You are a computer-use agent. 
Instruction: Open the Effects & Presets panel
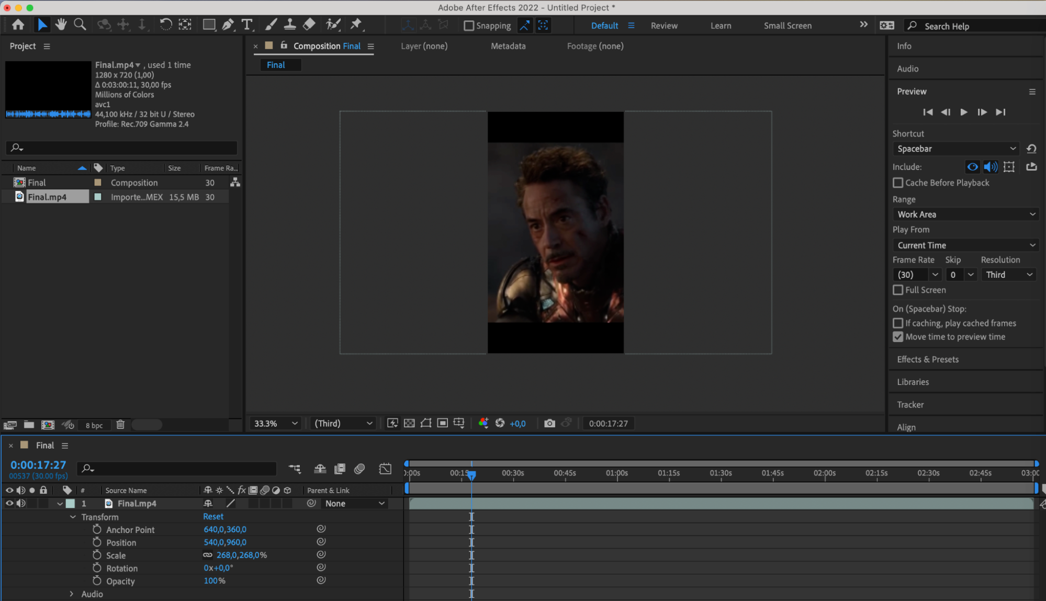[927, 359]
